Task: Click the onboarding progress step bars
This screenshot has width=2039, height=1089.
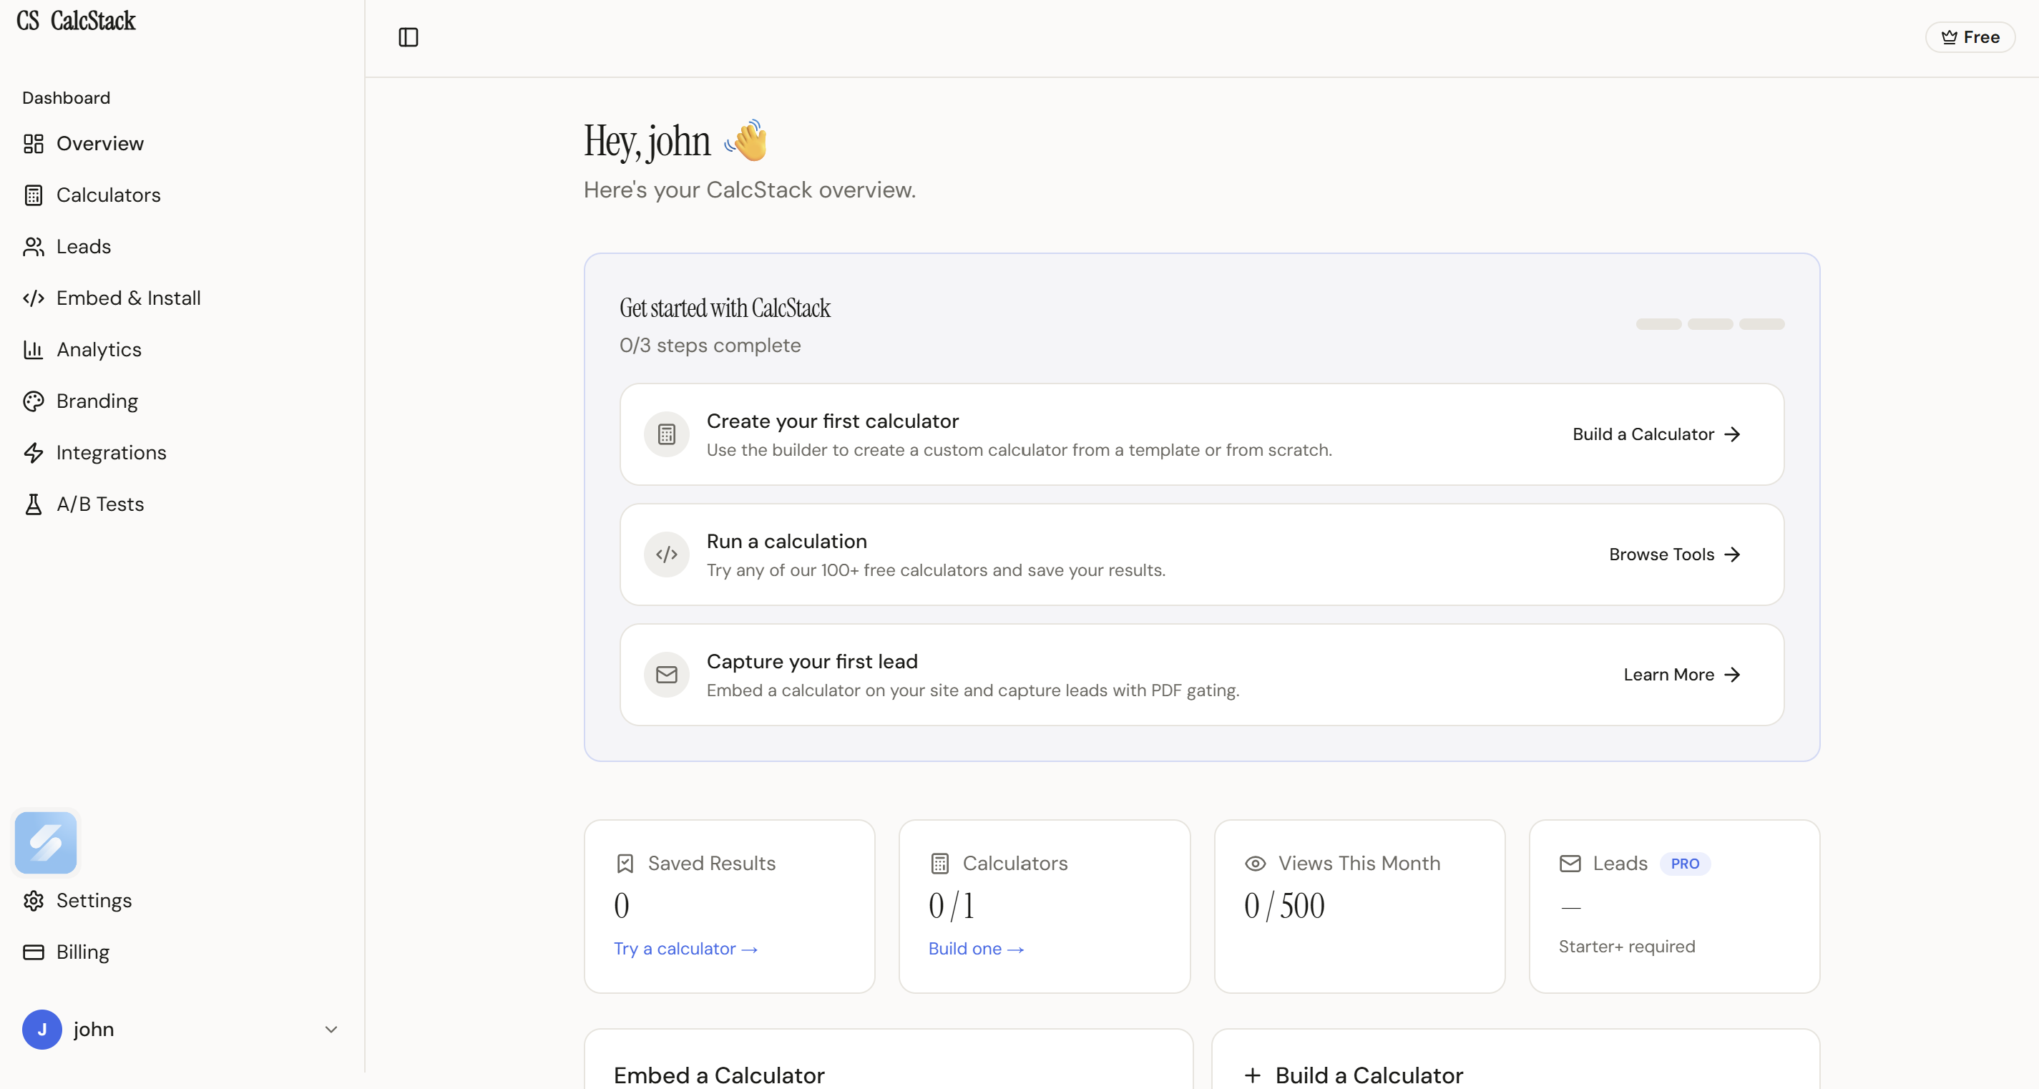Action: click(1710, 325)
